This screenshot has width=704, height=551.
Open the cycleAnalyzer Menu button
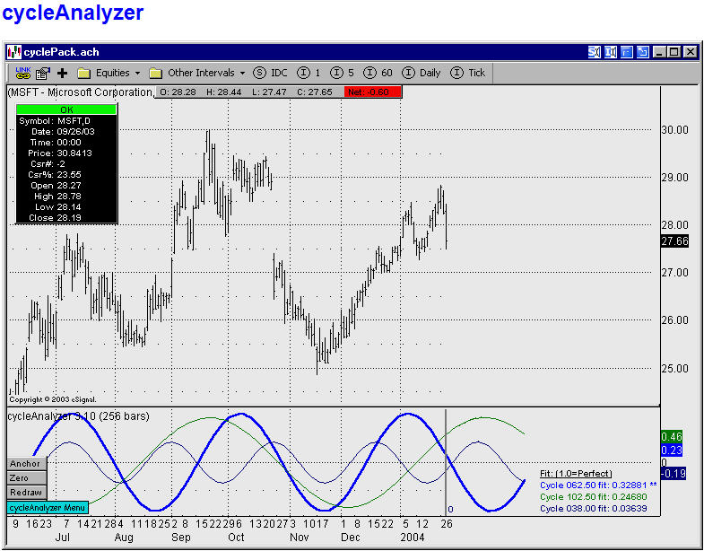48,508
